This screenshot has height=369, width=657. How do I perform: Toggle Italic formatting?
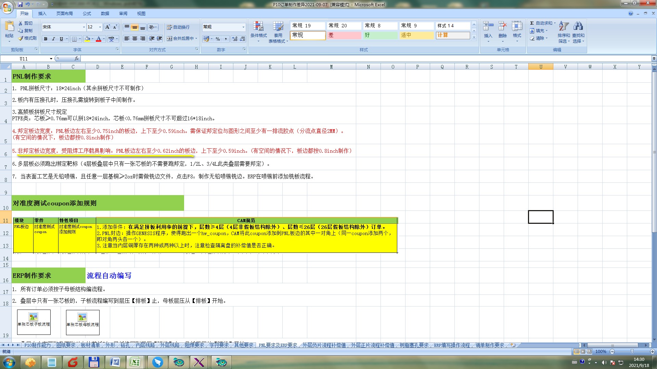[53, 39]
